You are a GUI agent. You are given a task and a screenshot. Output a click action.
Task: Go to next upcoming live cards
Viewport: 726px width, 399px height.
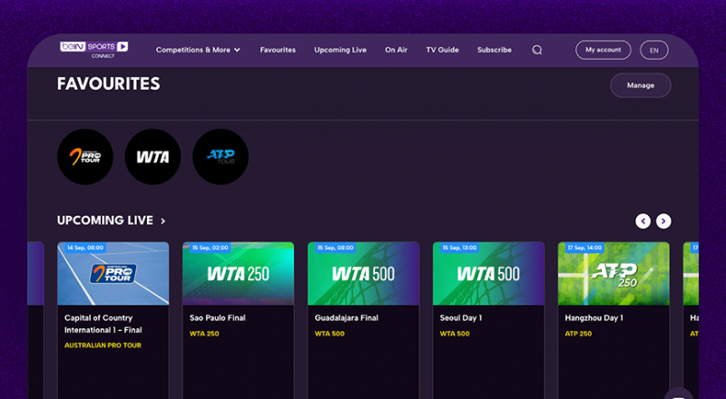(x=663, y=221)
